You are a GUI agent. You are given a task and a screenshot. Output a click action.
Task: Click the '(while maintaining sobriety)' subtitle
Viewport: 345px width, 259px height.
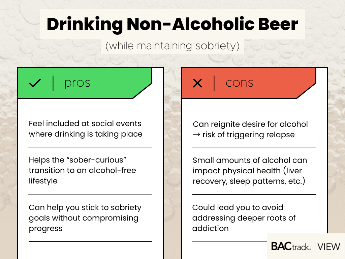click(x=172, y=46)
